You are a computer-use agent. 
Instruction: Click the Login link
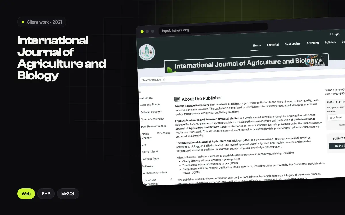tap(336, 34)
